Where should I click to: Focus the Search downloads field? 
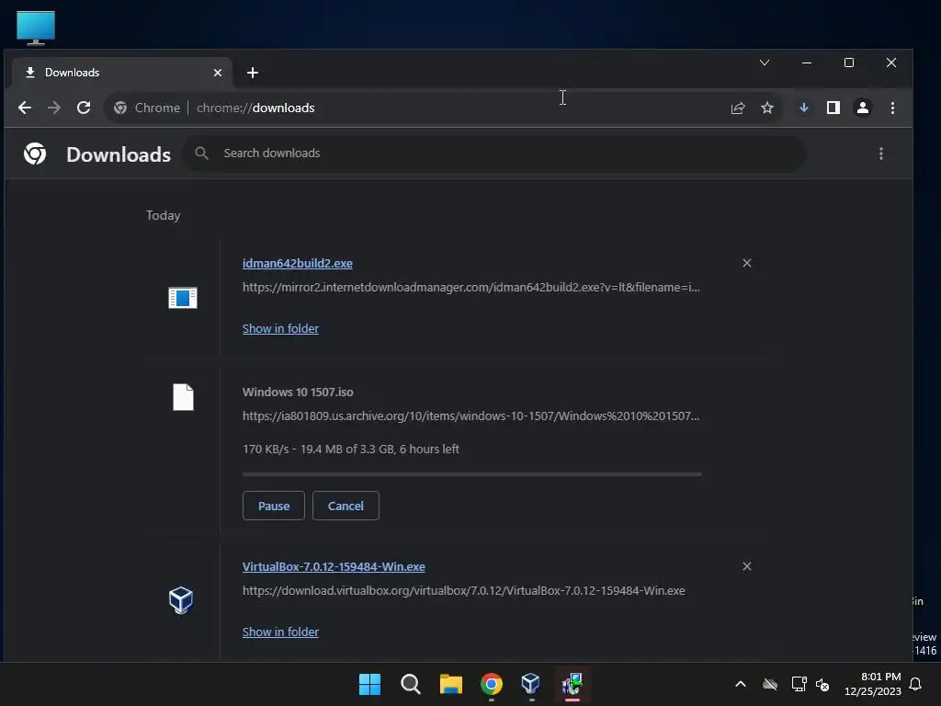coord(493,154)
